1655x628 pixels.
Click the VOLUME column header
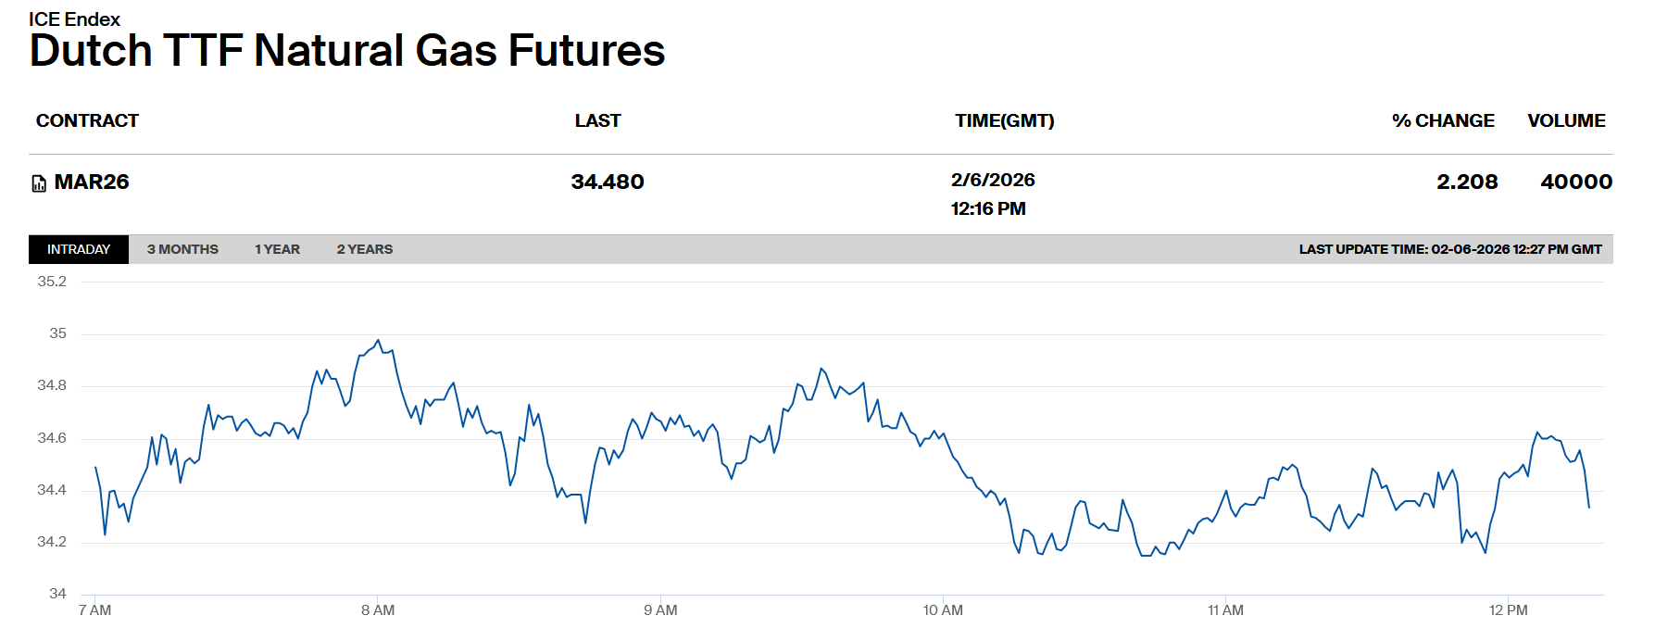click(1566, 120)
